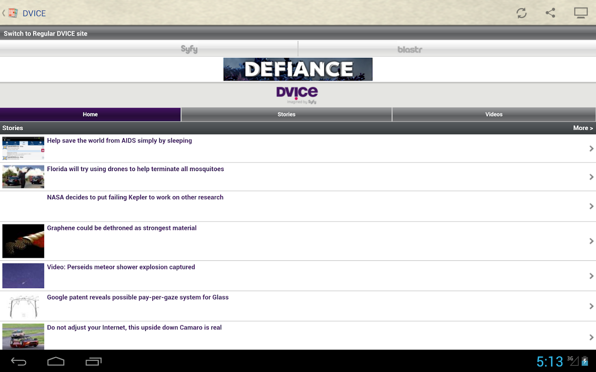Tap the Android back navigation button
The width and height of the screenshot is (596, 372).
[19, 362]
